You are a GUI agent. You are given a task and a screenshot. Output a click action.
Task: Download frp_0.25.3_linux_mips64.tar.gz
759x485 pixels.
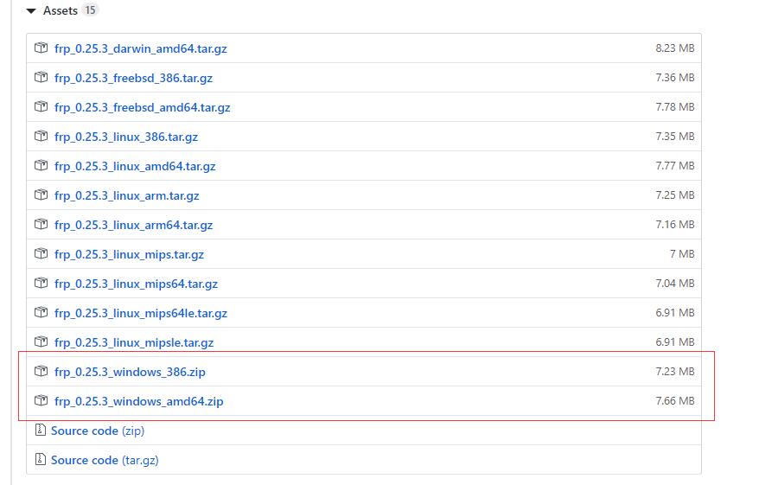click(x=136, y=284)
